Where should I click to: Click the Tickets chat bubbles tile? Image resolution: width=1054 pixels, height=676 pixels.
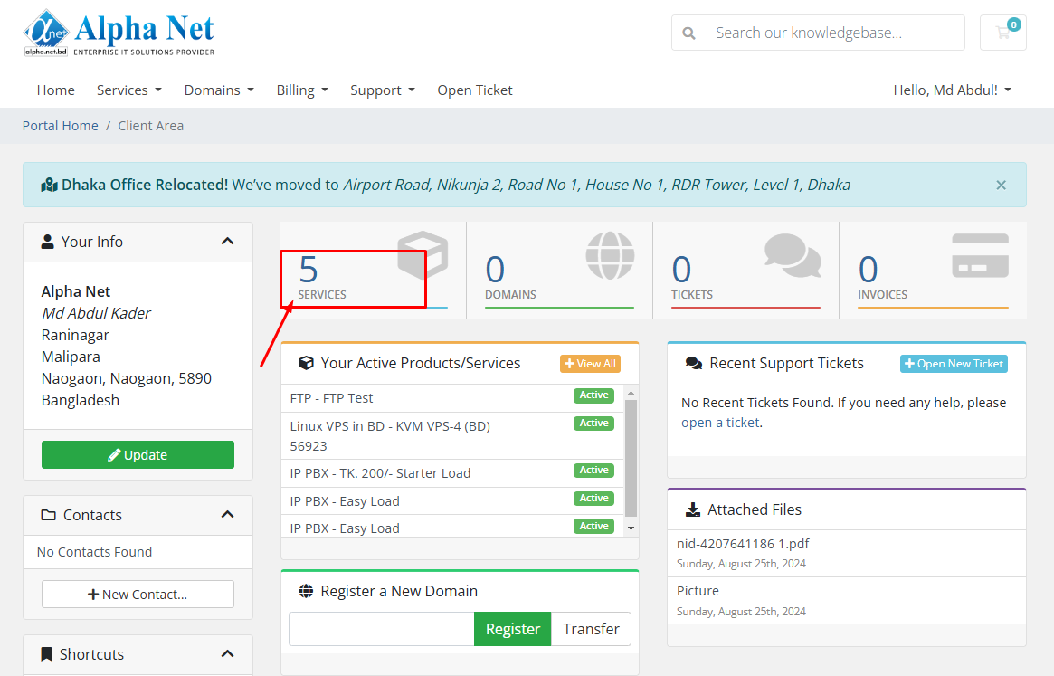[745, 271]
